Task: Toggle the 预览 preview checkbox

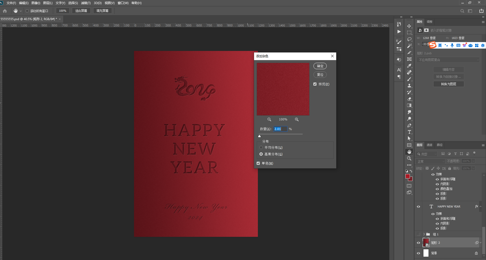Action: coord(315,84)
